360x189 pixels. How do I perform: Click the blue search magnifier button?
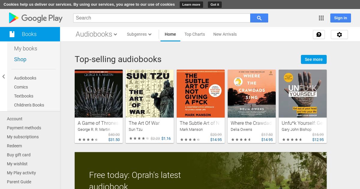click(x=259, y=18)
